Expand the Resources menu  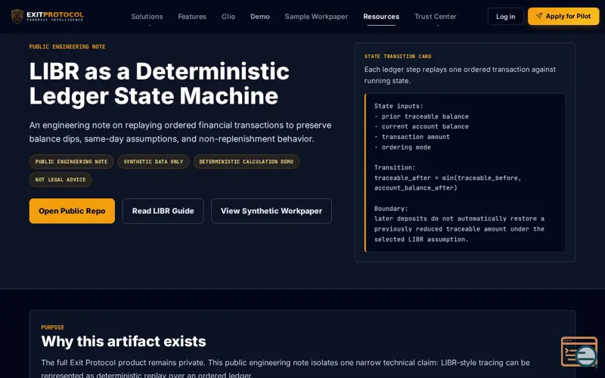[x=381, y=17]
